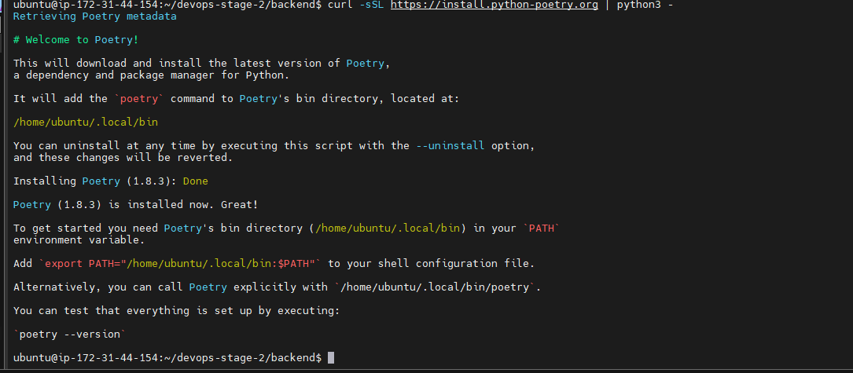
Task: Click 'You can test that everything is set up' line
Action: pyautogui.click(x=176, y=311)
